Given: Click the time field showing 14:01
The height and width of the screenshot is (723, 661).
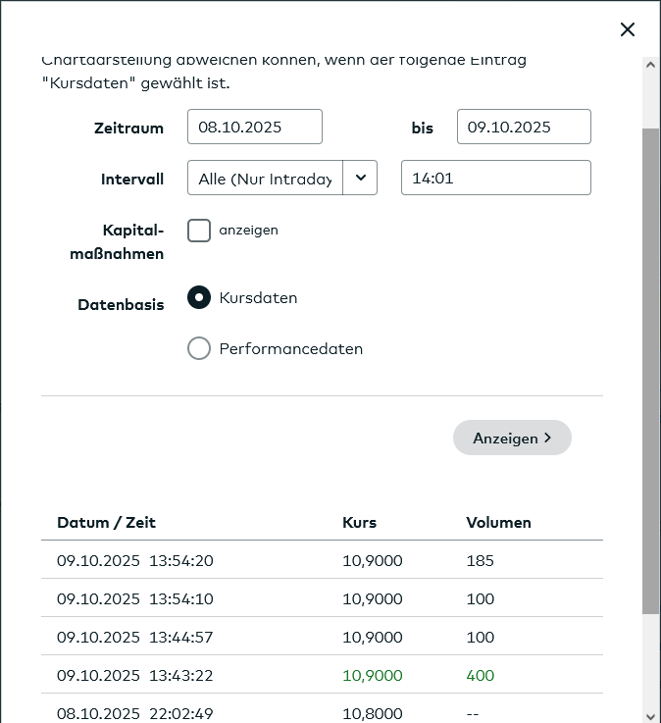Looking at the screenshot, I should click(495, 178).
